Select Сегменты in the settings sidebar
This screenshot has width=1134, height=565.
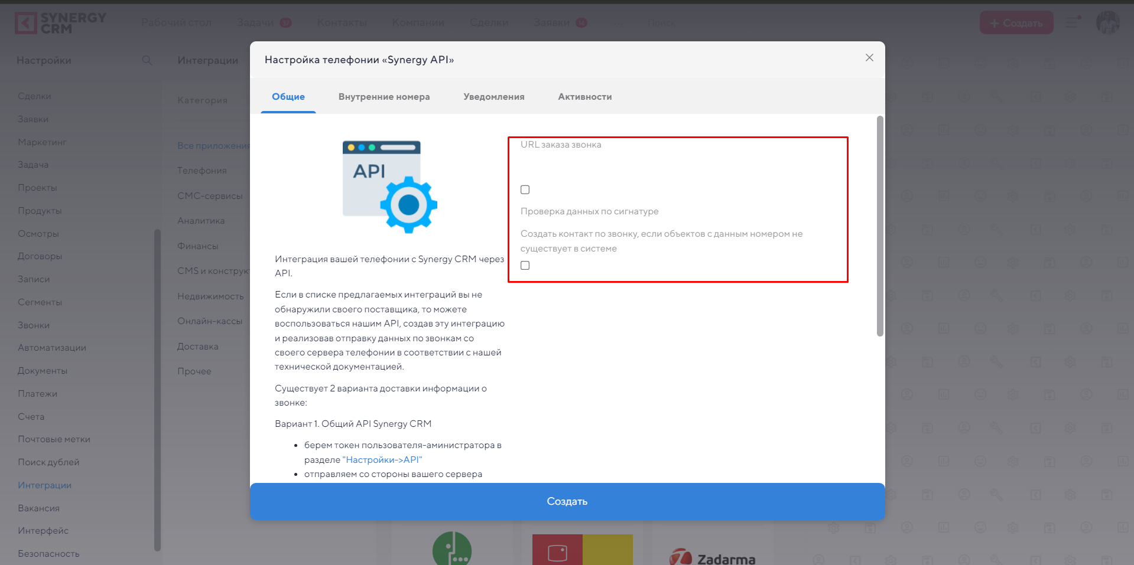tap(40, 302)
